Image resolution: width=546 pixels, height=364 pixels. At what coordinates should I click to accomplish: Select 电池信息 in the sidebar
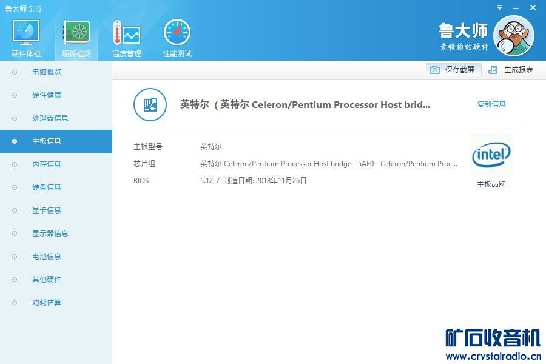(56, 257)
